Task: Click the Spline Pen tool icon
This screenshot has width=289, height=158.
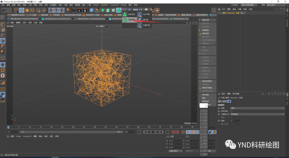Action: (x=97, y=10)
